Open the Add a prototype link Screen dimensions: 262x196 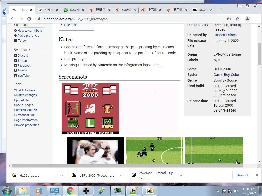click(x=28, y=35)
